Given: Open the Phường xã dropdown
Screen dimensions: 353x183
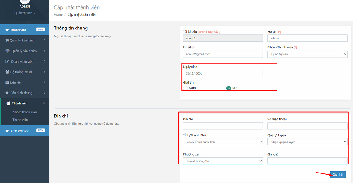Looking at the screenshot, I should click(223, 161).
